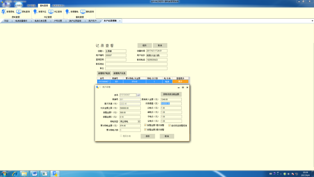Screen dimensions: 314x177
Task: Close the 电表仪表设置 tab
Action: pyautogui.click(x=51, y=21)
